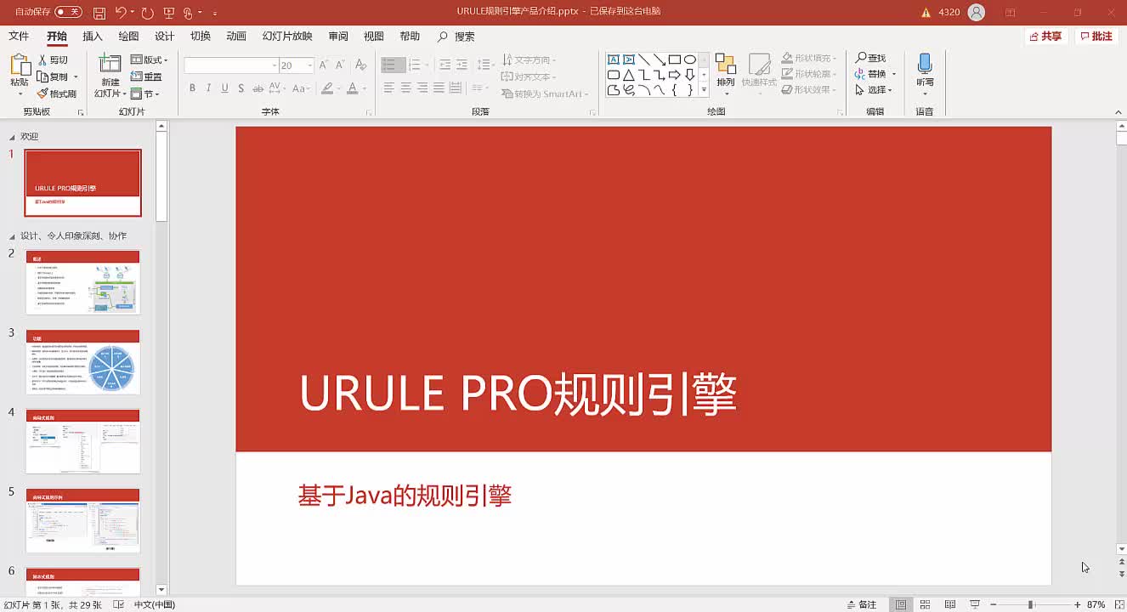The image size is (1127, 612).
Task: Collapse the ribbon with the chevron
Action: click(1120, 110)
